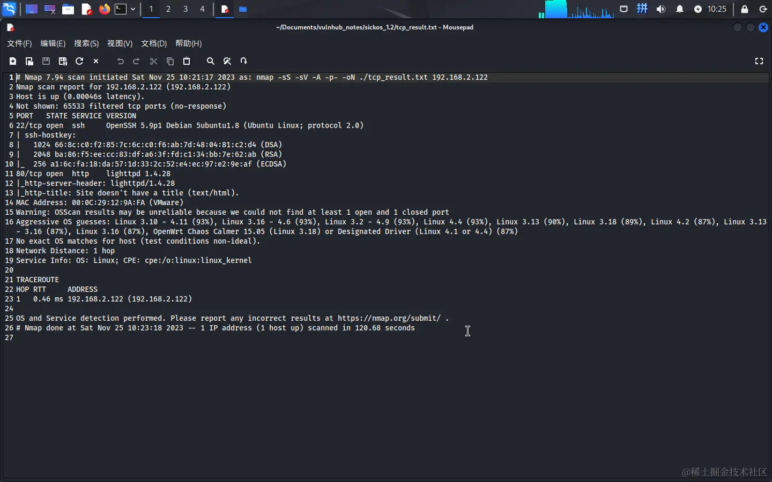
Task: Cut the selection with scissors icon
Action: click(x=153, y=61)
